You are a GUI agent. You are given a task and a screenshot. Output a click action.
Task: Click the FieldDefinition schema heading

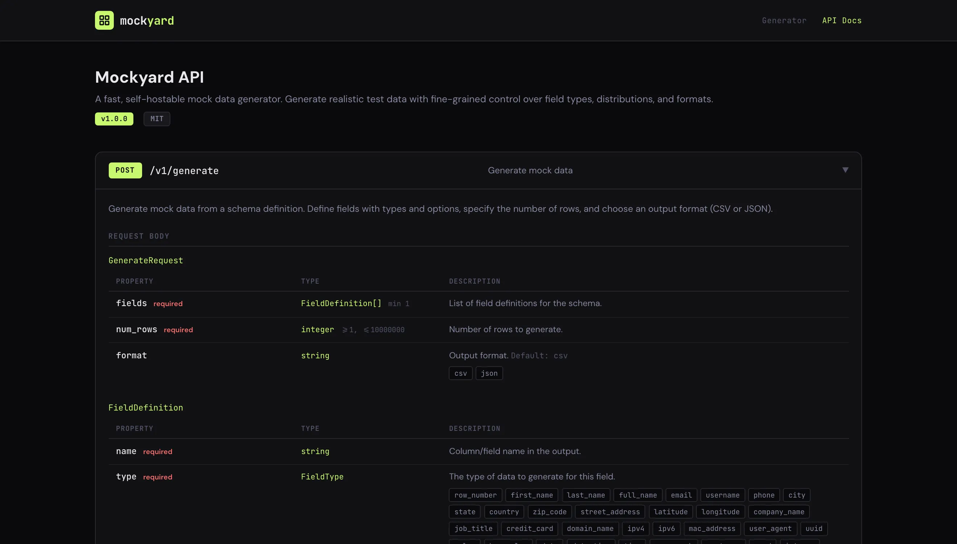point(146,408)
